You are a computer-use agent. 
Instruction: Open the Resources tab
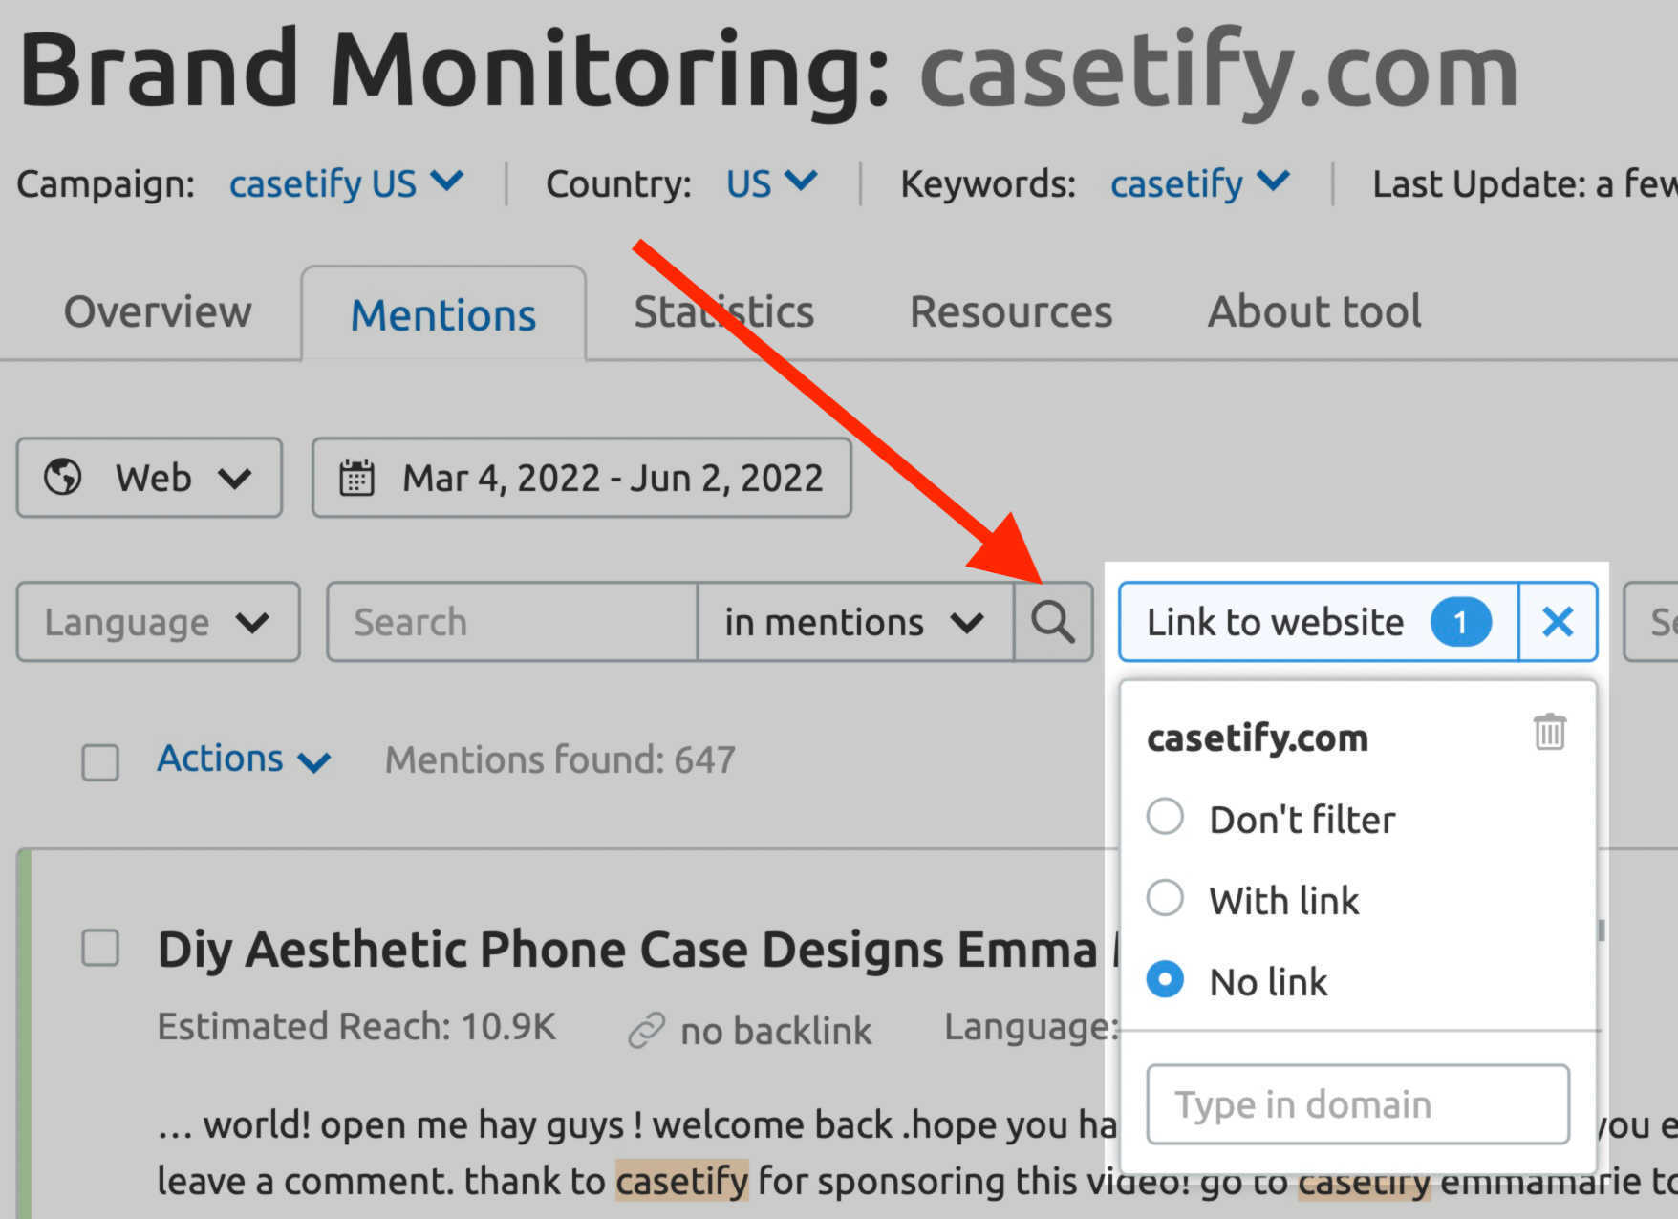pos(1011,311)
